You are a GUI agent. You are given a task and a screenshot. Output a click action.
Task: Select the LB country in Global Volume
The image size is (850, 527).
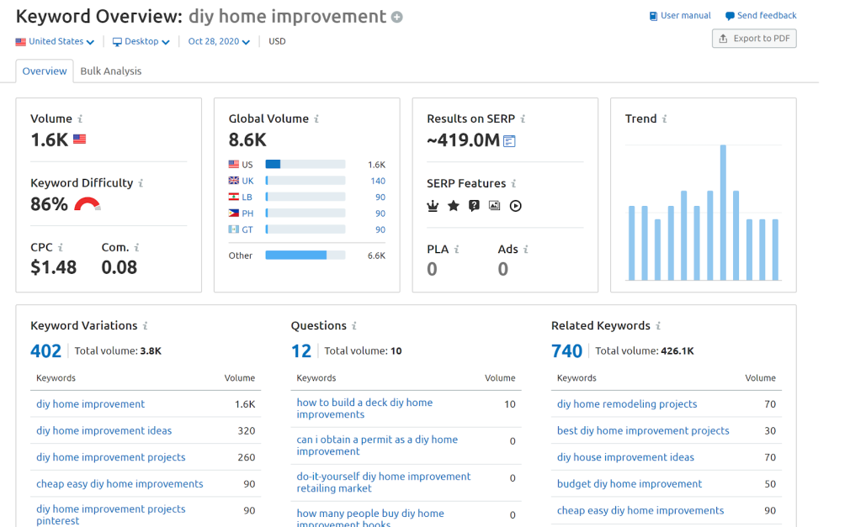pos(307,198)
